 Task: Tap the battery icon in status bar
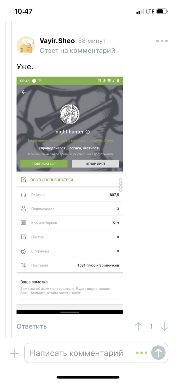(162, 11)
